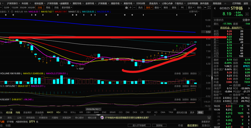This screenshot has height=128, width=251.
Task: Click 发新帖 button
Action: point(159,125)
